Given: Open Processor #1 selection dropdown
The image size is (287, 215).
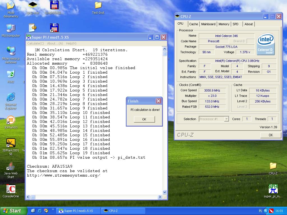Looking at the screenshot, I should [226, 119].
